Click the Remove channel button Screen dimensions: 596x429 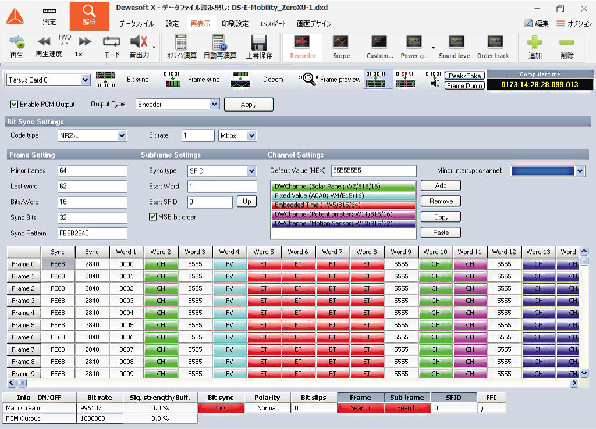point(441,201)
